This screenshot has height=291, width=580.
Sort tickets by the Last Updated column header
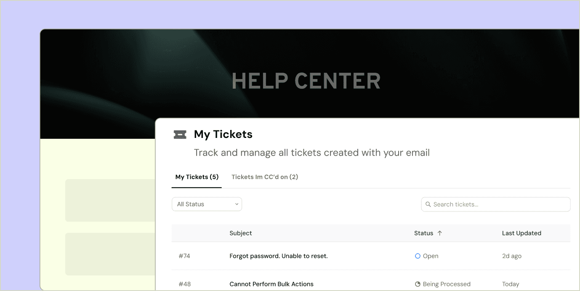point(521,233)
